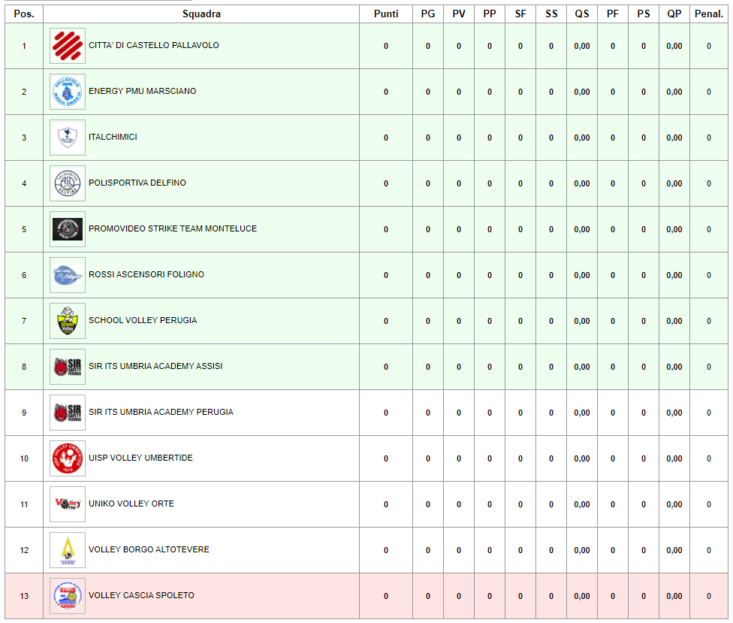Select the School Volley Perugia yellow logo
The width and height of the screenshot is (733, 623).
68,321
